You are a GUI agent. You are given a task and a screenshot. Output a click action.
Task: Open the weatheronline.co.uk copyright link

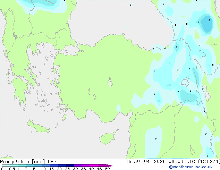click(x=191, y=167)
